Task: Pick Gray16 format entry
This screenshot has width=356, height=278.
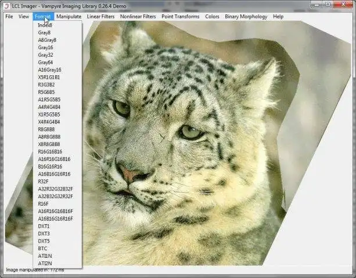Action: click(x=57, y=47)
